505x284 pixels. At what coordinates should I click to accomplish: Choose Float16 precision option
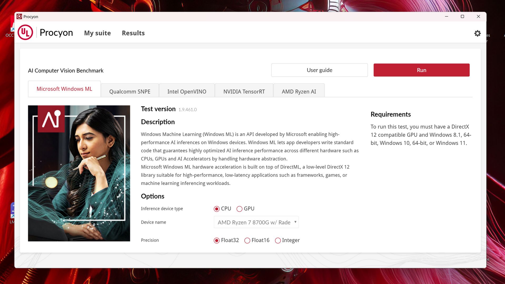coord(247,240)
